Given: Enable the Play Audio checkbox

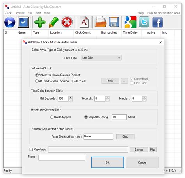Looking at the screenshot, I should pos(31,149).
